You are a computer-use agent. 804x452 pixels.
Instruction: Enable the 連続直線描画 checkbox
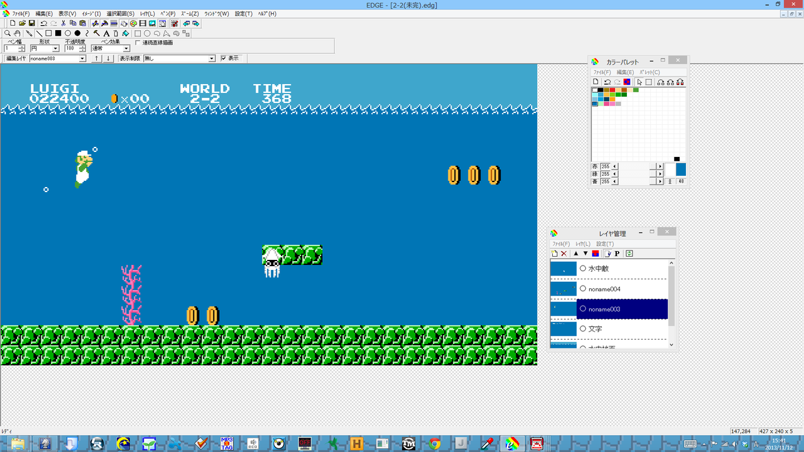(x=138, y=43)
